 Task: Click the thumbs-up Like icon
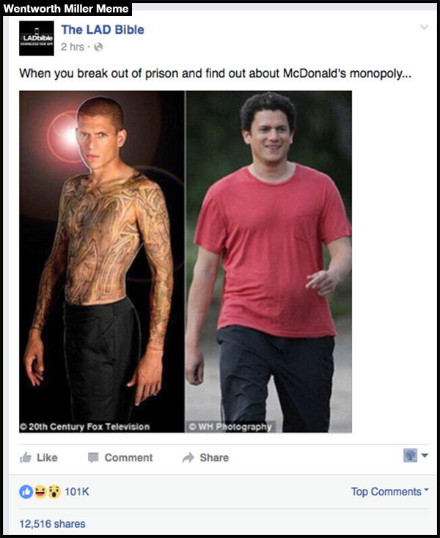tap(26, 457)
